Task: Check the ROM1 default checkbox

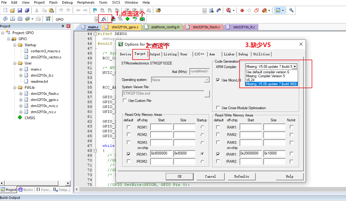Action: pyautogui.click(x=129, y=127)
